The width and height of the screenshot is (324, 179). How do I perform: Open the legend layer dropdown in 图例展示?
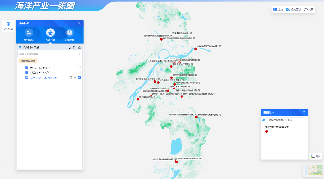pos(285,120)
